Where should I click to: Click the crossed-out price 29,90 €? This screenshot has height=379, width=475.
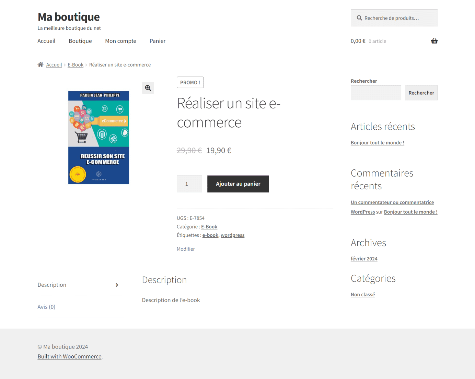[189, 151]
